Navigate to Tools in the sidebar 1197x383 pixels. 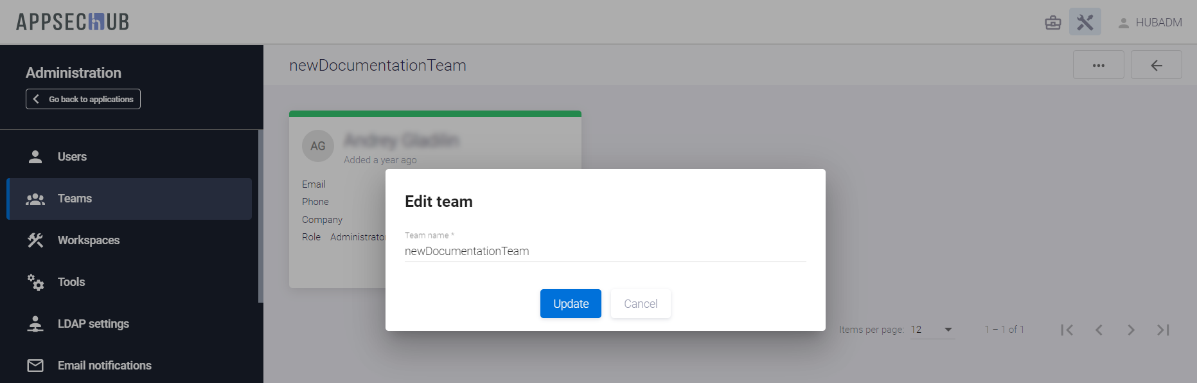(71, 282)
